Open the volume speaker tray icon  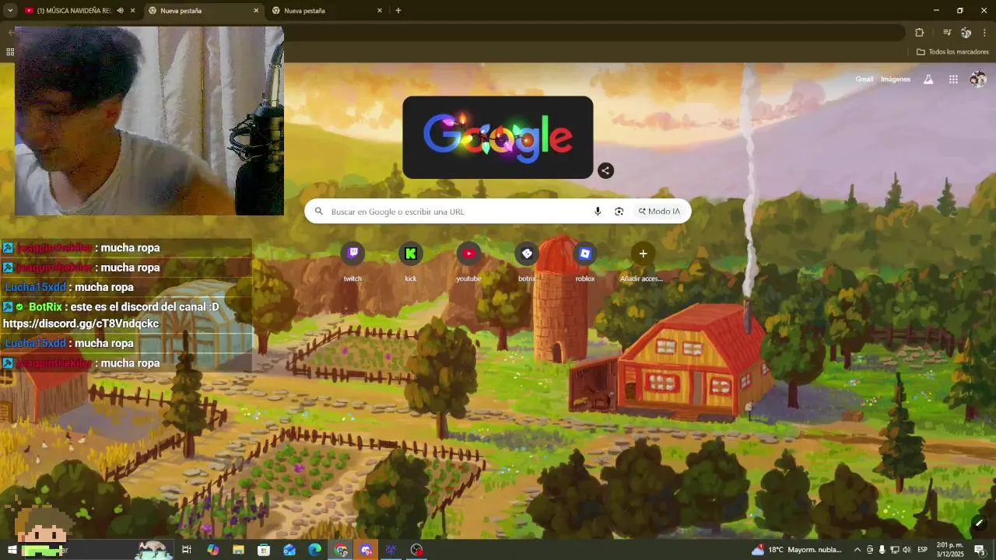coord(907,550)
